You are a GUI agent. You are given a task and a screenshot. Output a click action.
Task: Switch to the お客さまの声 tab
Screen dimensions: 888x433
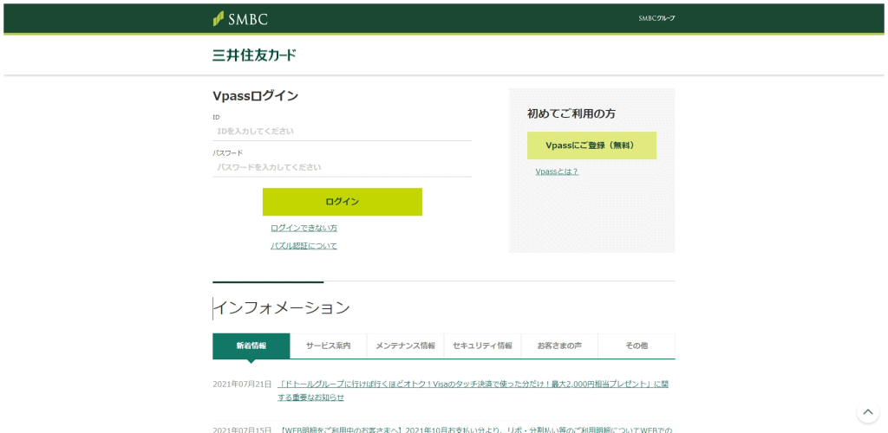point(559,346)
